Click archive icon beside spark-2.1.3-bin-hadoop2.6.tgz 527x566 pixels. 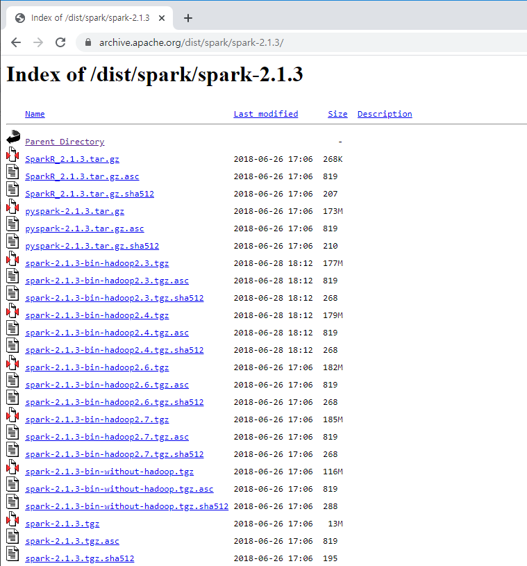(x=12, y=363)
